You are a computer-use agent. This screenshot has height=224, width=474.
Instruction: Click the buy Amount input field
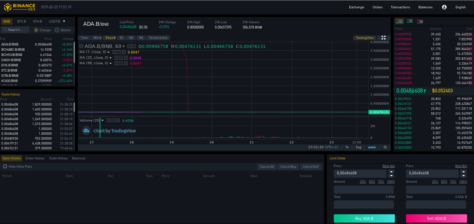364,190
